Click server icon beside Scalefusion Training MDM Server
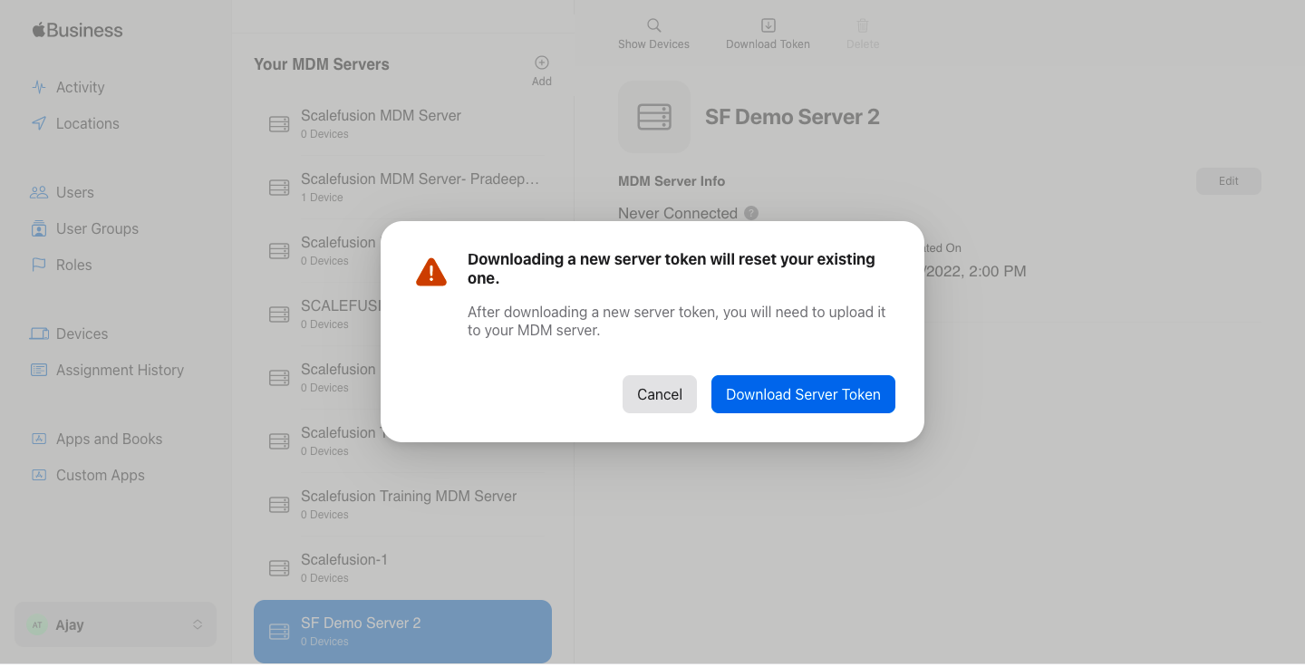Viewport: 1305px width, 667px height. (x=279, y=505)
